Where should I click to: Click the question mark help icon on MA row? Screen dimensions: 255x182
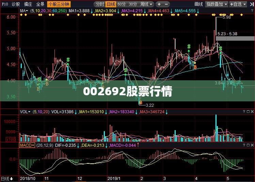pyautogui.click(x=252, y=11)
